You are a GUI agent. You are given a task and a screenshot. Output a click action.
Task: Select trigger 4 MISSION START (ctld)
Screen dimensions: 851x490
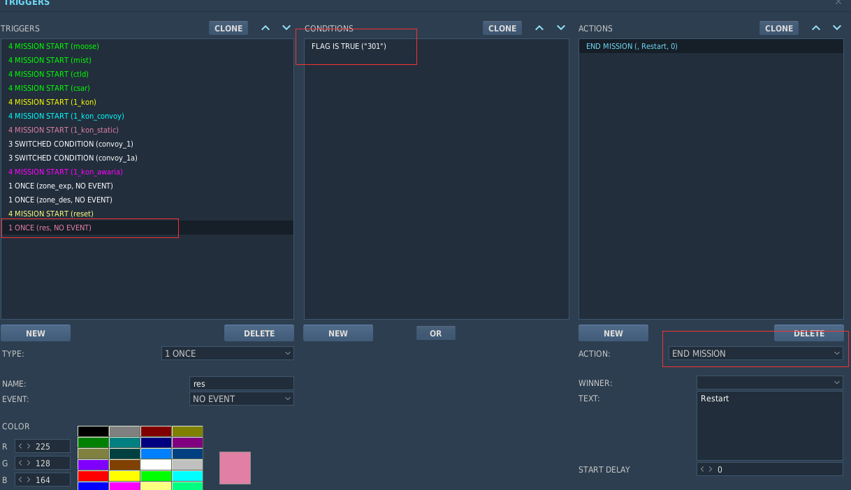(147, 74)
